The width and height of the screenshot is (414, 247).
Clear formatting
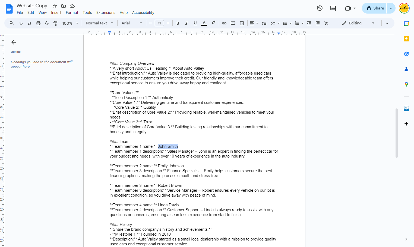[x=326, y=23]
